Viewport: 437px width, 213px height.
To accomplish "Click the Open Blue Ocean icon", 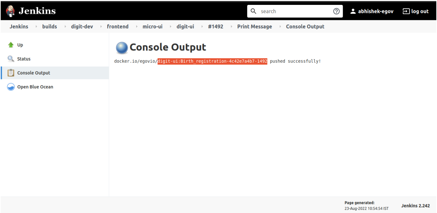I will 11,87.
